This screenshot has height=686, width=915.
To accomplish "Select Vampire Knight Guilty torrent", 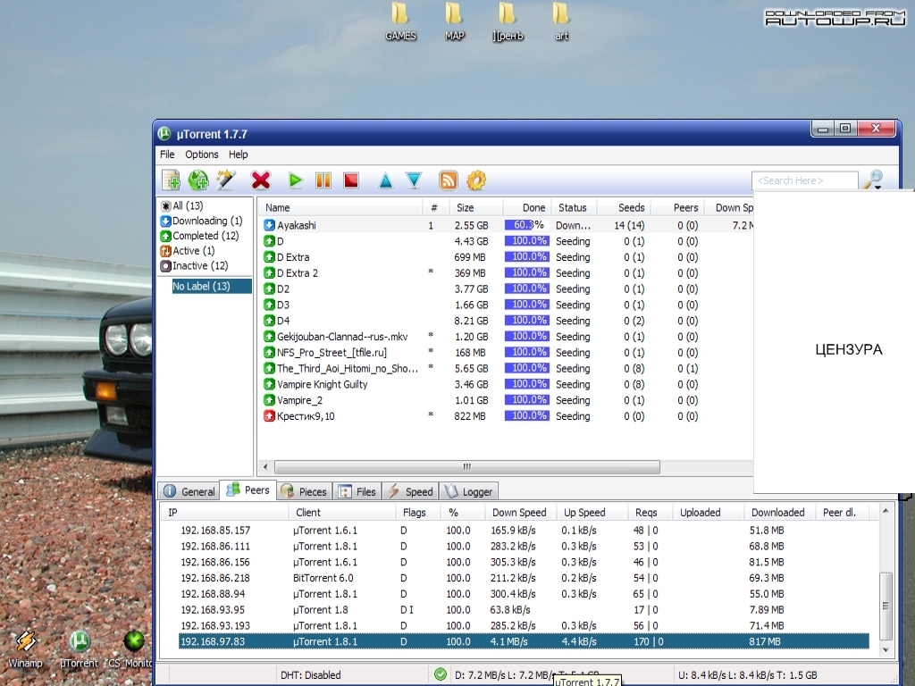I will coord(507,384).
